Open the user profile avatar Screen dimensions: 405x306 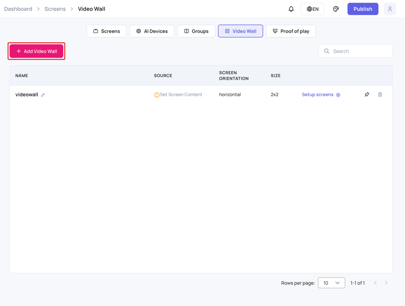pos(390,9)
